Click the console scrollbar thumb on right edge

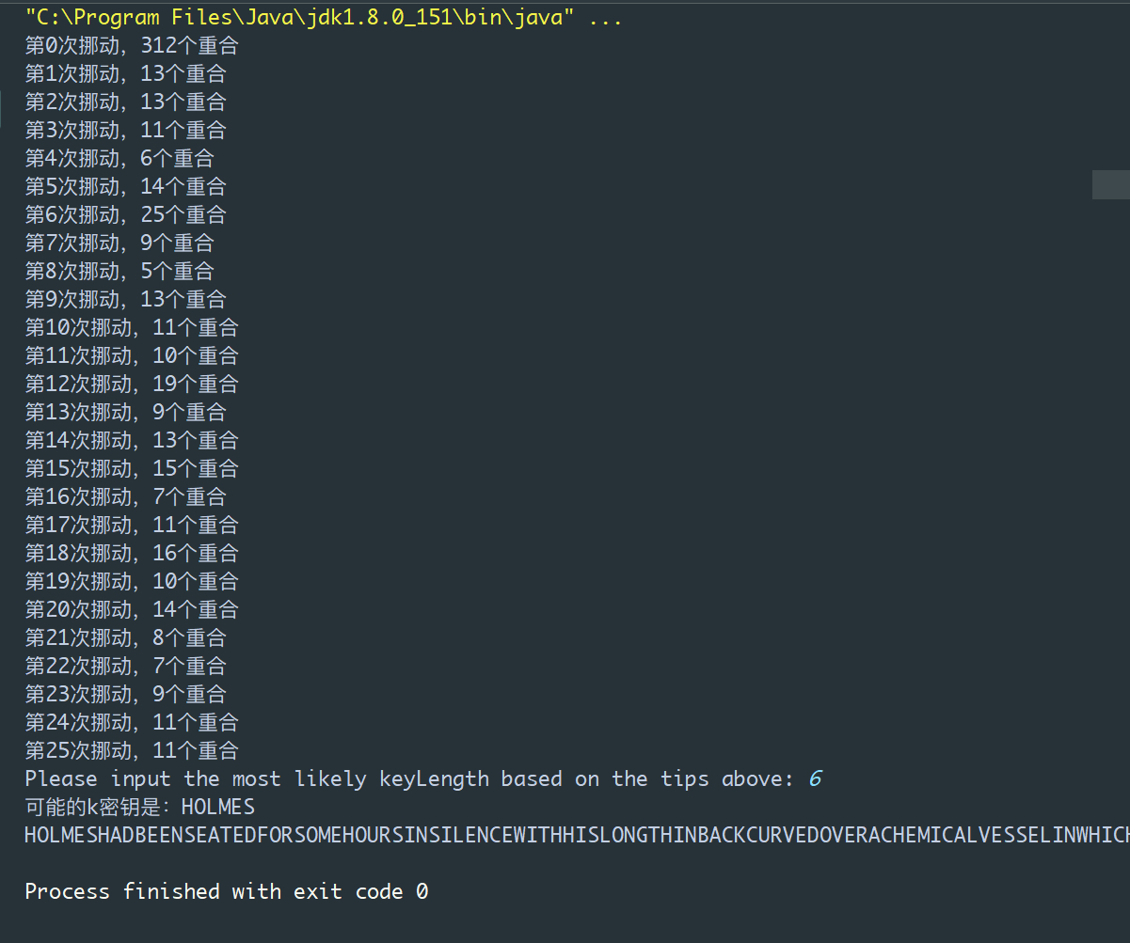[x=1110, y=185]
